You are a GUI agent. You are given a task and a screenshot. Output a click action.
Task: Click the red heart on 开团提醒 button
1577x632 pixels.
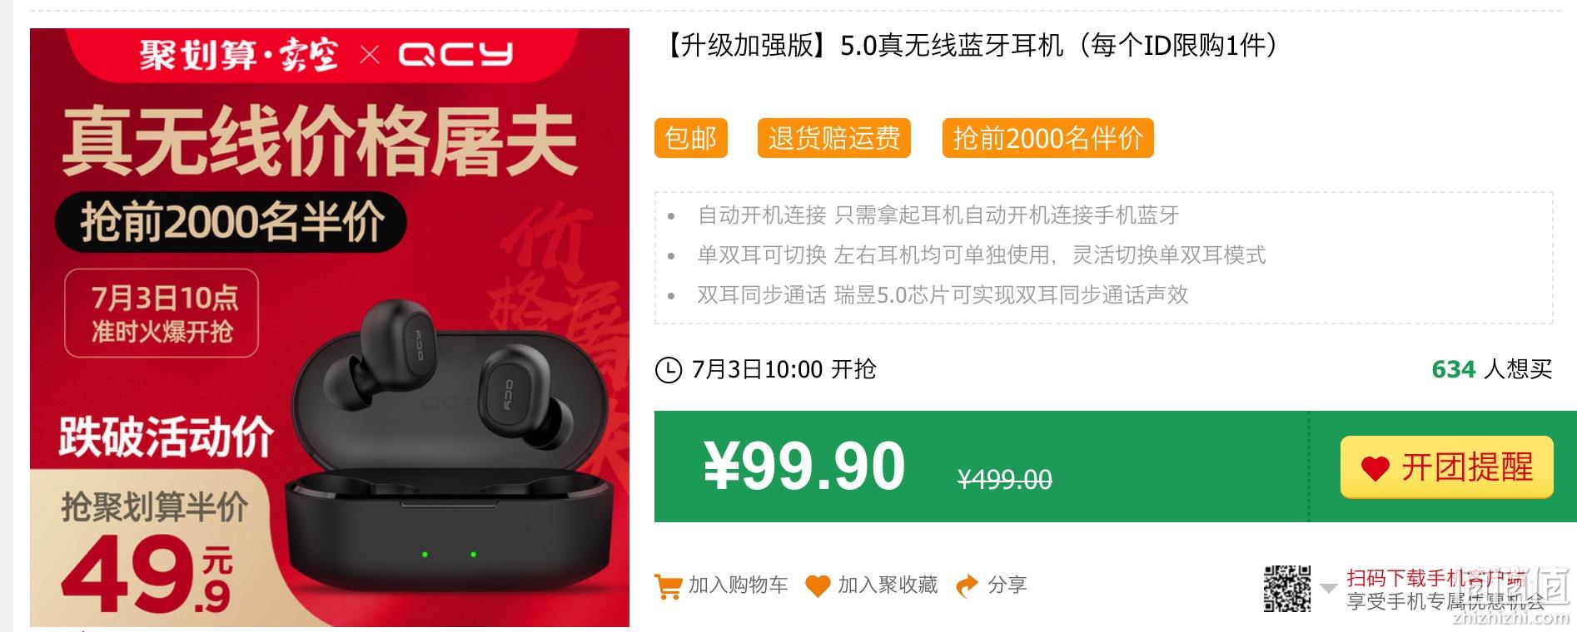(1376, 468)
